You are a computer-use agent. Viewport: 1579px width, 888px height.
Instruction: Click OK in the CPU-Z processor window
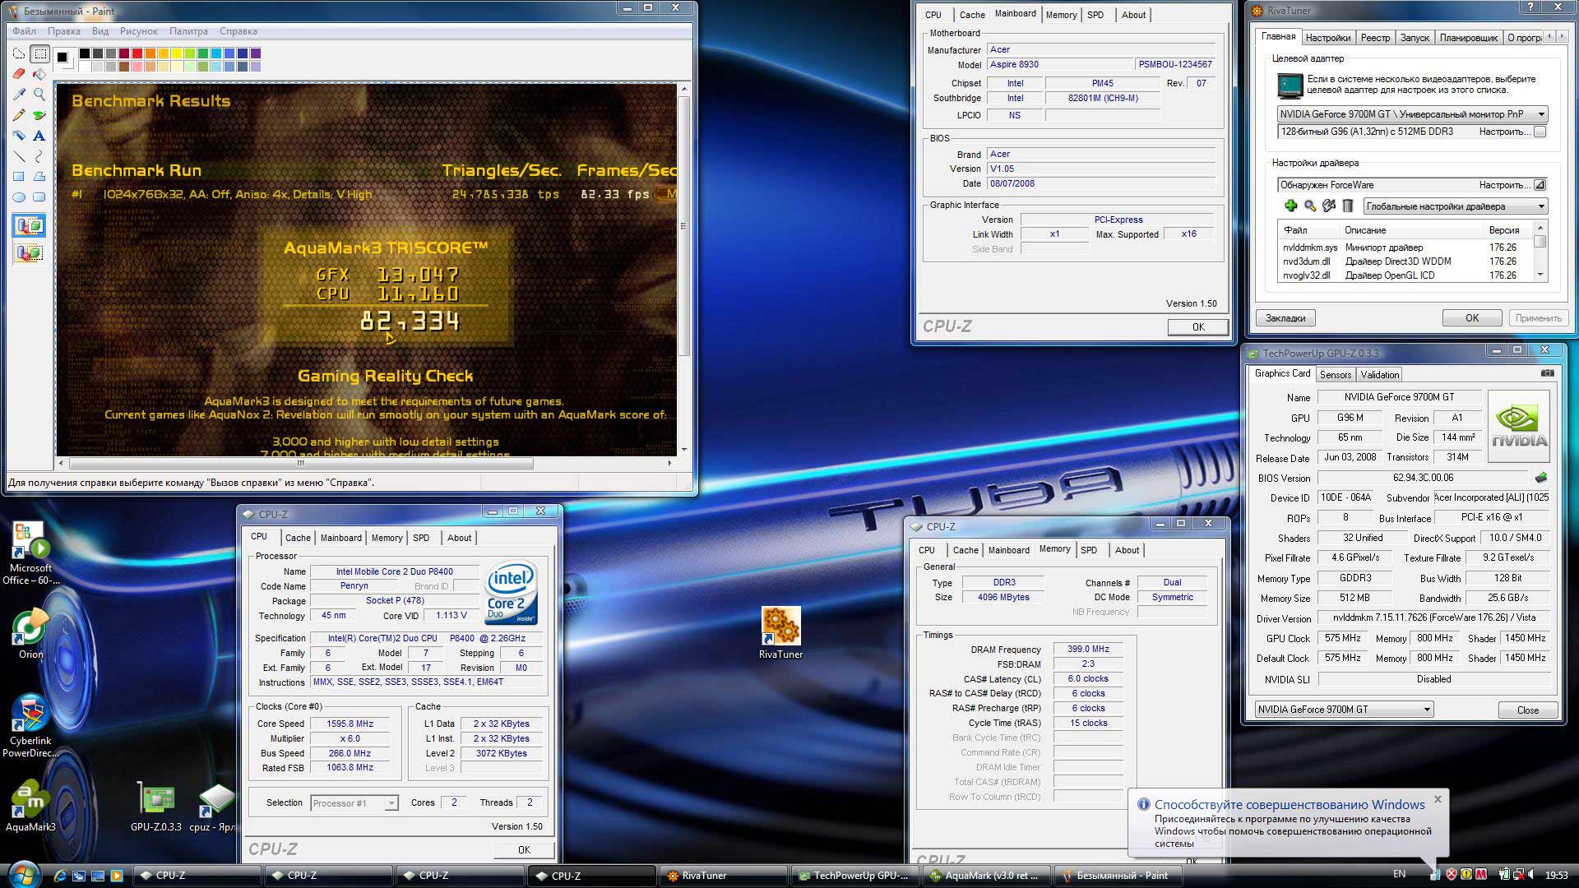(x=524, y=850)
